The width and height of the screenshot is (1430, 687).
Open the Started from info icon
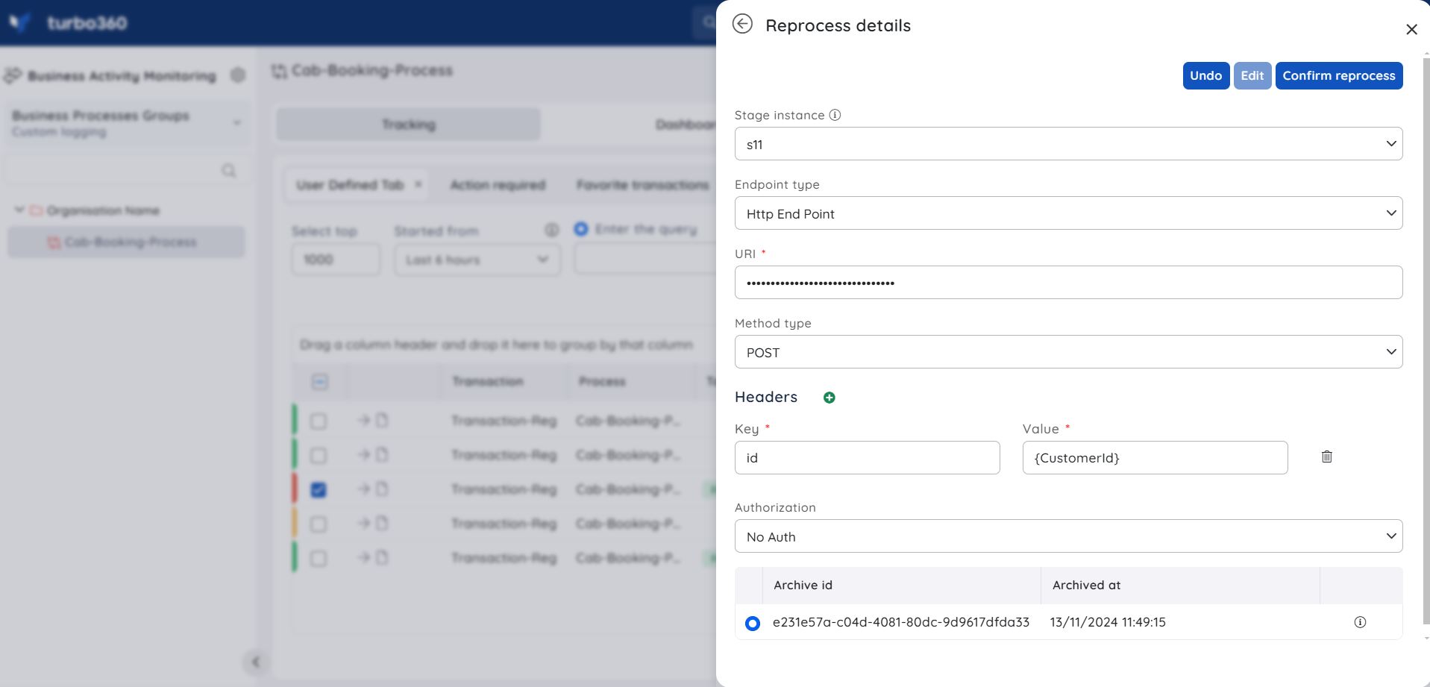coord(552,230)
